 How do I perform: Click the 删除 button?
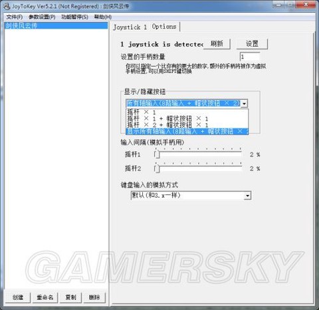pos(94,297)
